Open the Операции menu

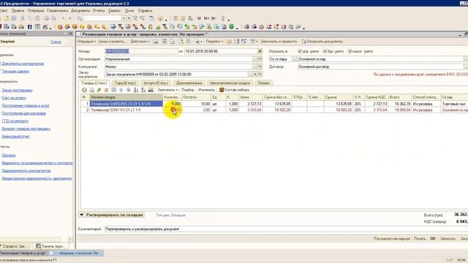click(36, 10)
